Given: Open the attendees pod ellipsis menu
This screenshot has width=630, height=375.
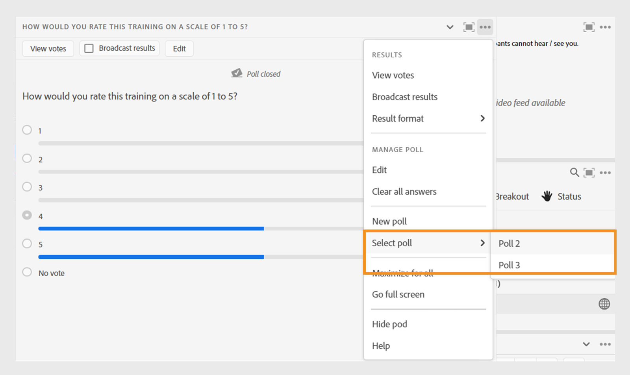Looking at the screenshot, I should (605, 172).
